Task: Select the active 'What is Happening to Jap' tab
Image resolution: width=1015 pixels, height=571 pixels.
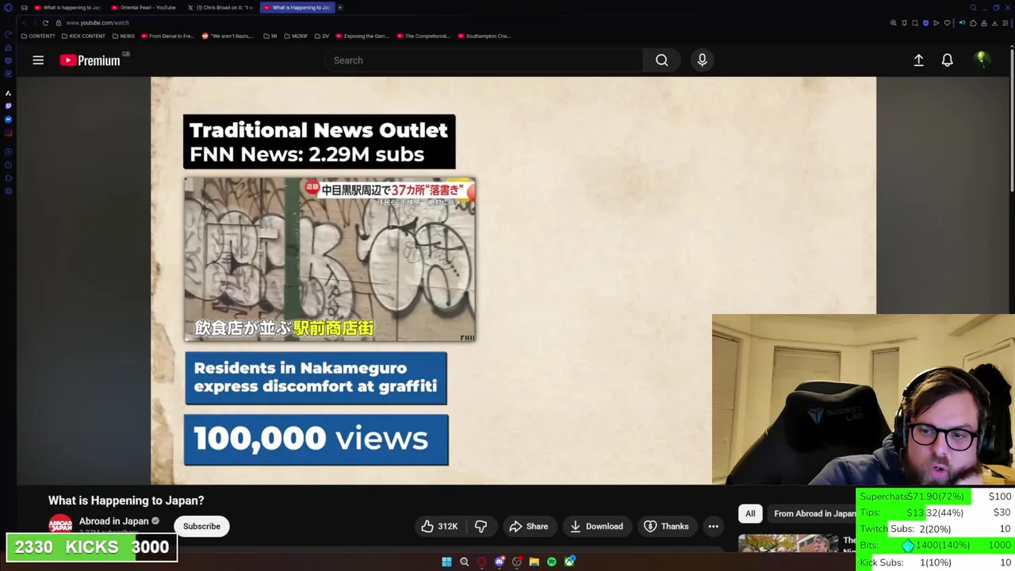Action: (x=297, y=7)
